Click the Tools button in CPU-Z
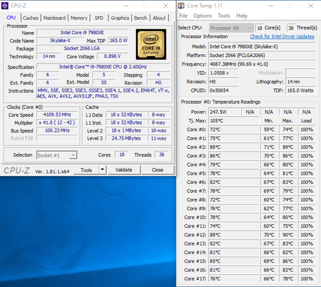The width and height of the screenshot is (321, 287). [86, 170]
